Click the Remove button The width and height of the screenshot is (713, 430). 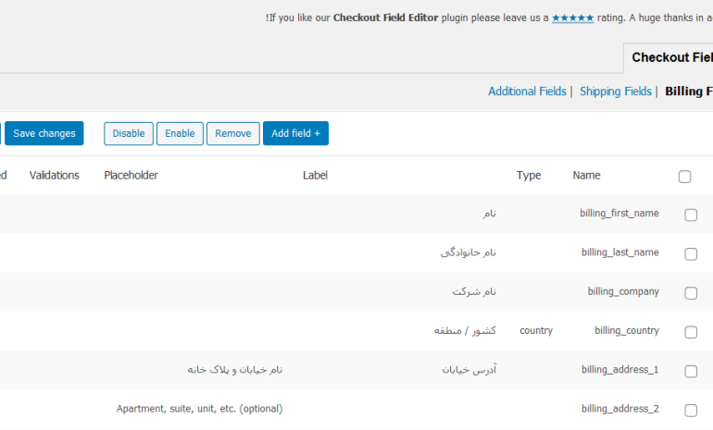pyautogui.click(x=232, y=133)
